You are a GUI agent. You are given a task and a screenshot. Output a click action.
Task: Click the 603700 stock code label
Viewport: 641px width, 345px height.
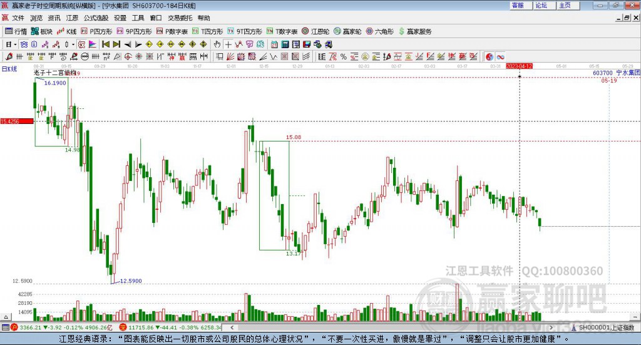click(603, 73)
